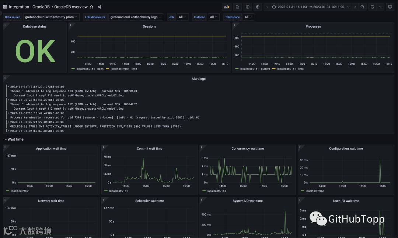
Task: Open the time range picker
Action: click(x=311, y=7)
